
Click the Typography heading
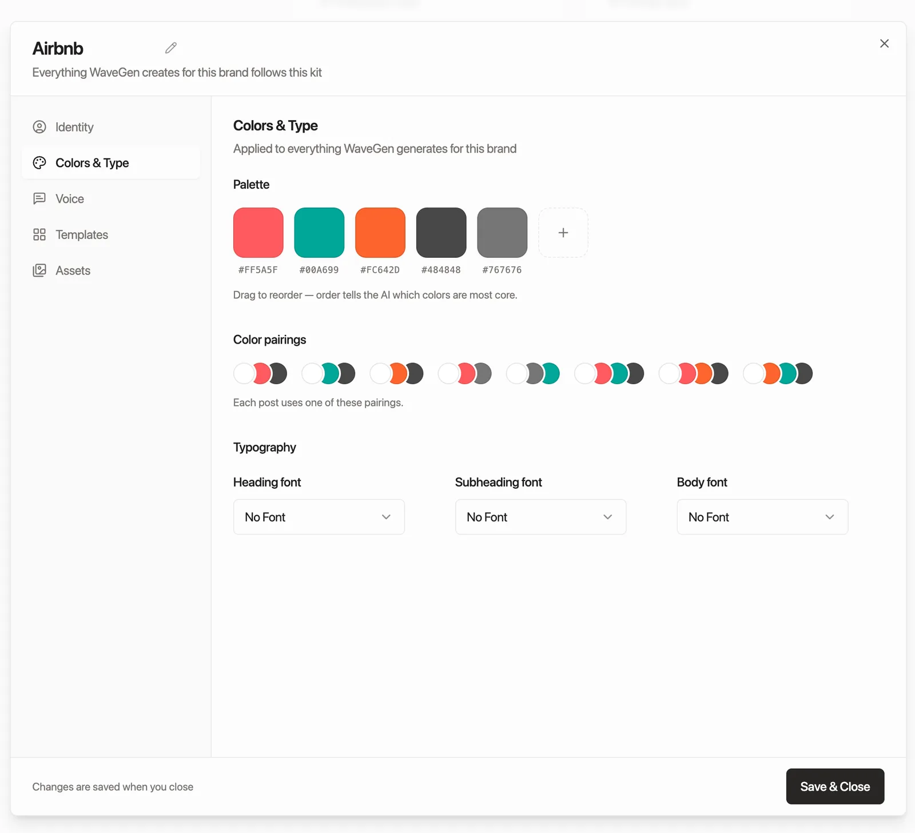pyautogui.click(x=264, y=448)
